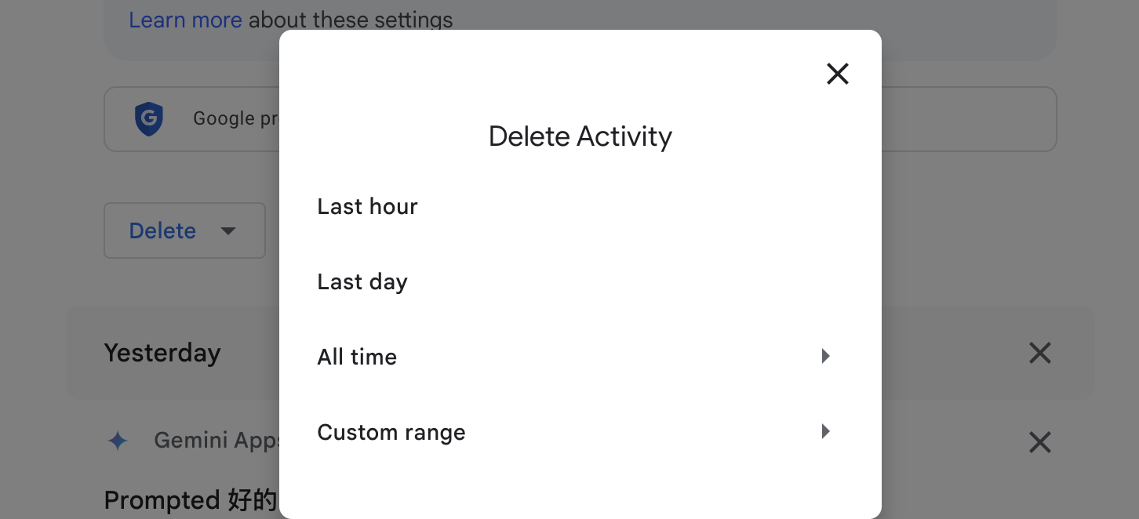The height and width of the screenshot is (519, 1139).
Task: Delete Yesterday's activity with its X icon
Action: [x=1039, y=354]
